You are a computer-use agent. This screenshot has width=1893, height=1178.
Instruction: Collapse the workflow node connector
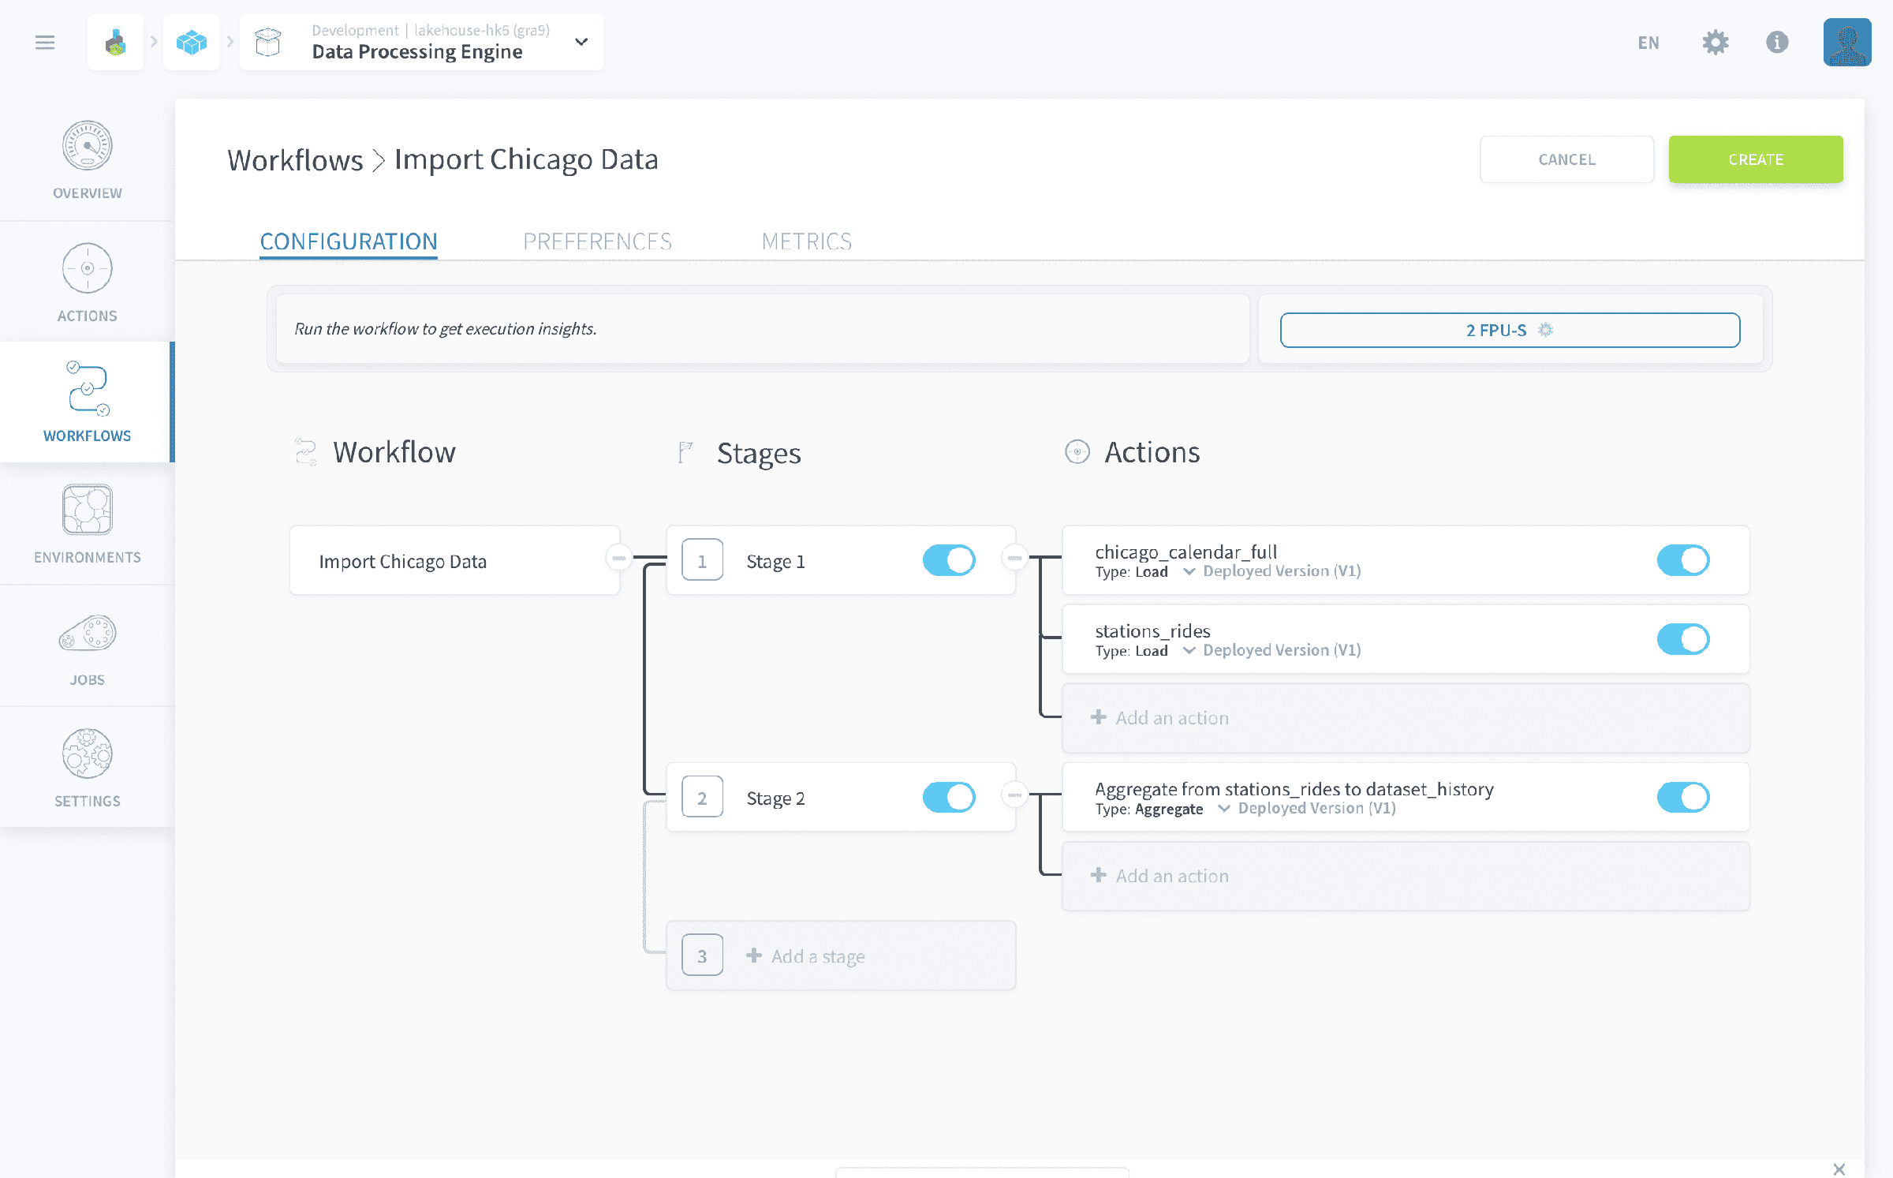point(619,558)
